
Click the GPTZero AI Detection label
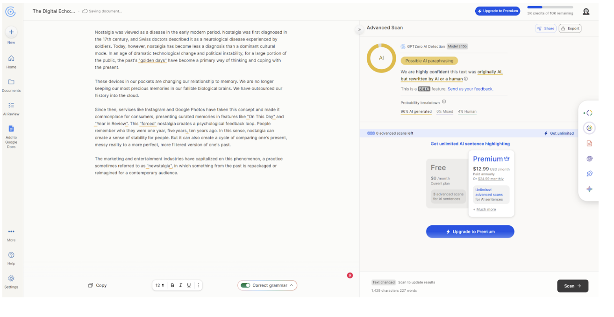[x=426, y=46]
